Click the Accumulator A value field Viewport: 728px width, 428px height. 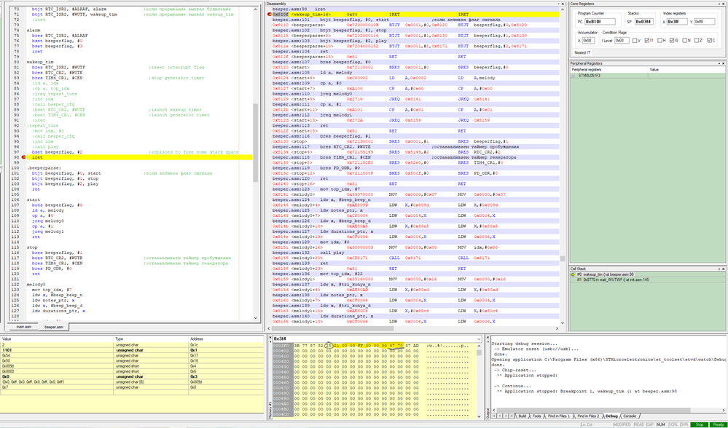588,41
